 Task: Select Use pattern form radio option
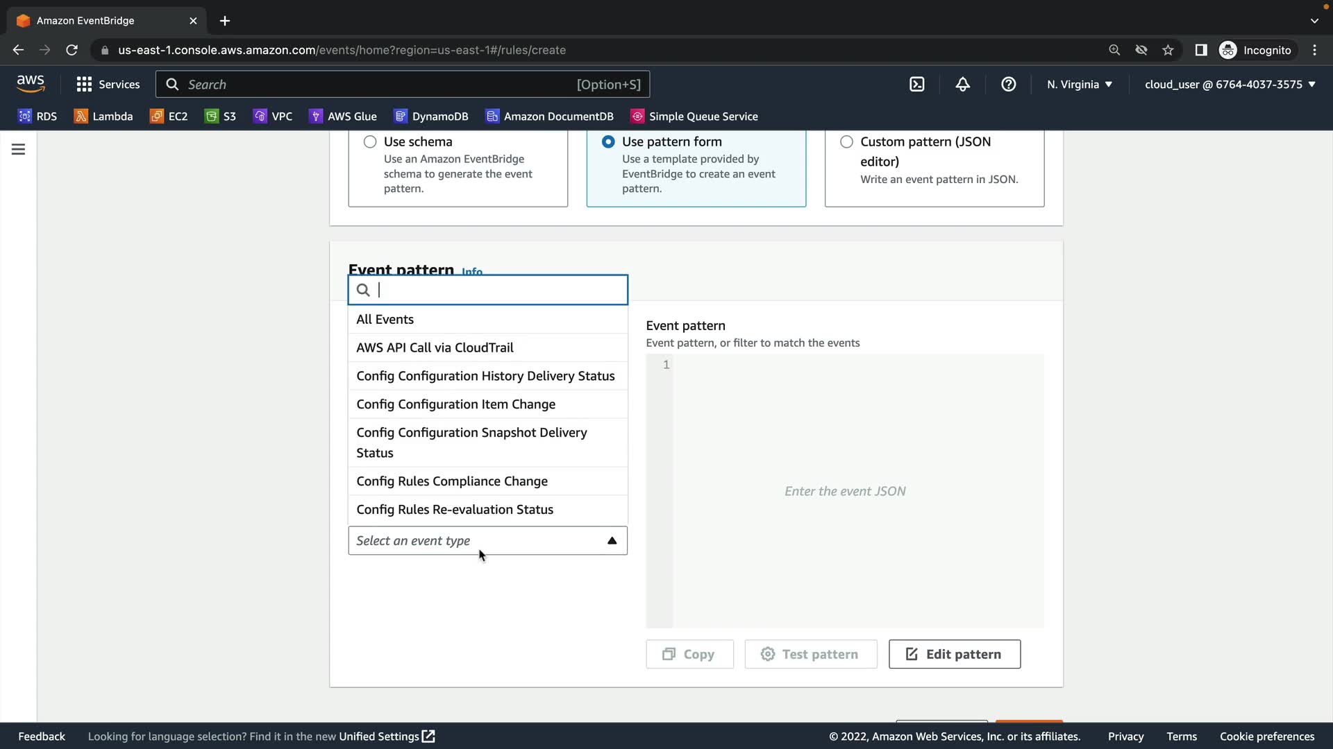coord(608,141)
